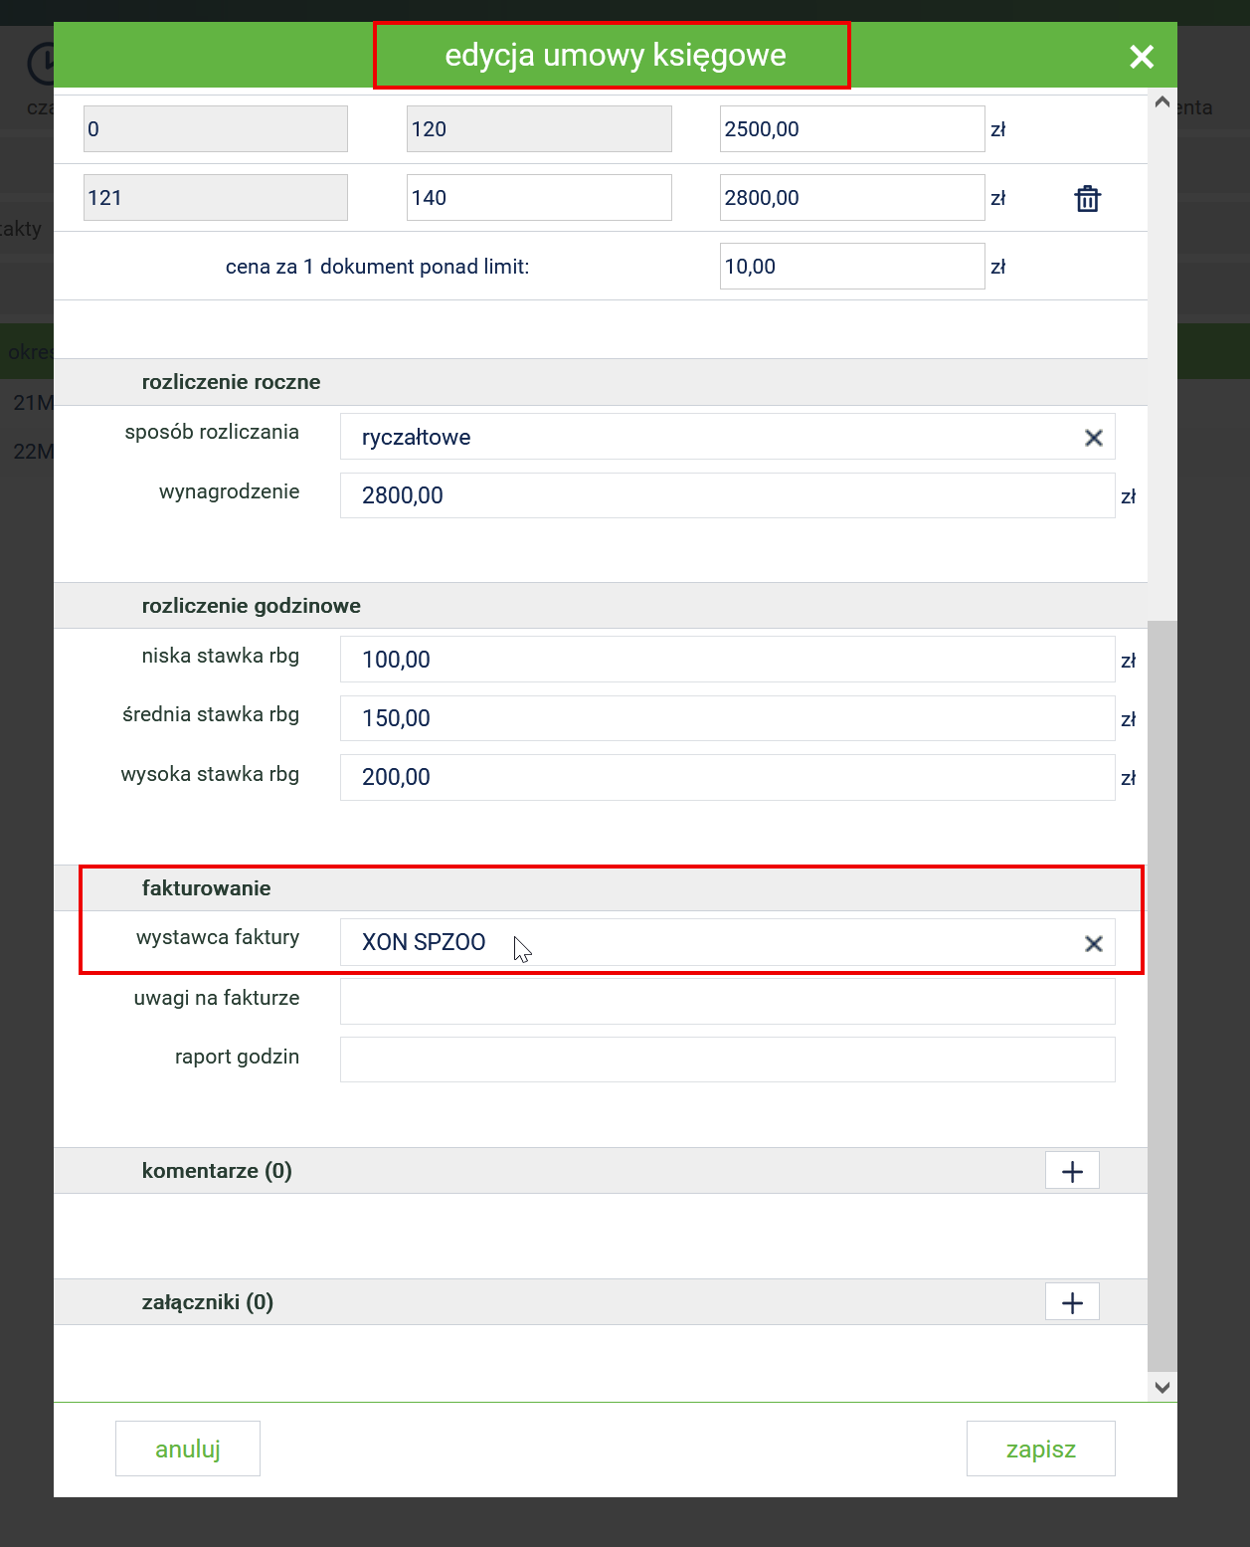Focus the wynagrodzenie field with 2800,00
Image resolution: width=1250 pixels, height=1547 pixels.
coord(727,495)
